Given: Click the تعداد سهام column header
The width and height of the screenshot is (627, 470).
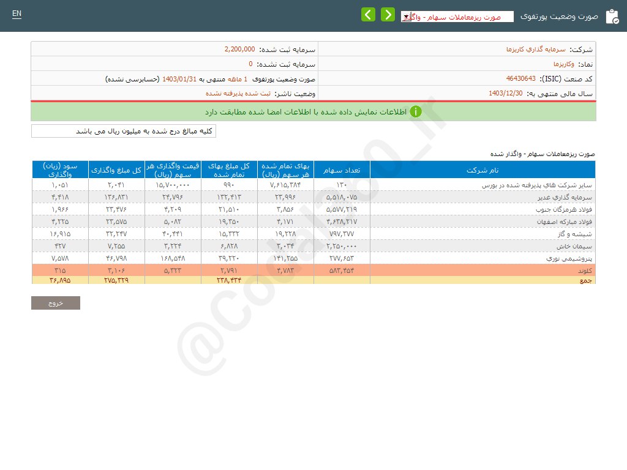Looking at the screenshot, I should (342, 170).
